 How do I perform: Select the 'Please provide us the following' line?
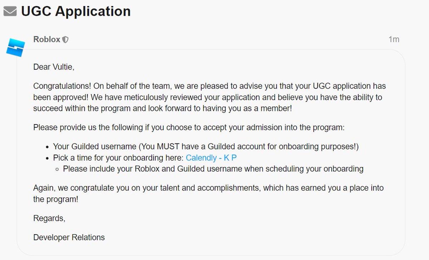tap(189, 127)
